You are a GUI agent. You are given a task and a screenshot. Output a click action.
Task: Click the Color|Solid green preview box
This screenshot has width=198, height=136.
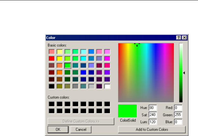[128, 111]
